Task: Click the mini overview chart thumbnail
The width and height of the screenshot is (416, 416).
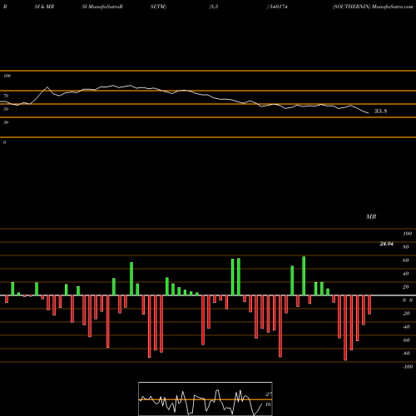Action: point(206,399)
